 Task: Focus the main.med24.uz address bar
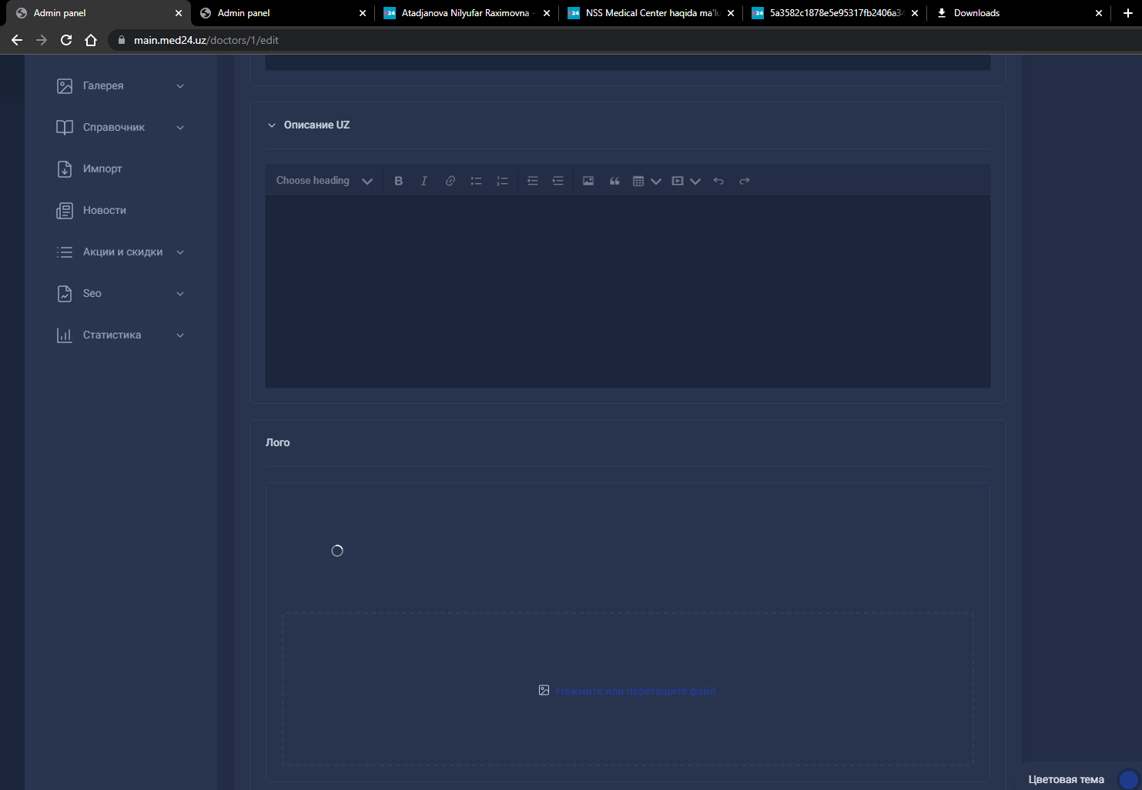coord(625,40)
